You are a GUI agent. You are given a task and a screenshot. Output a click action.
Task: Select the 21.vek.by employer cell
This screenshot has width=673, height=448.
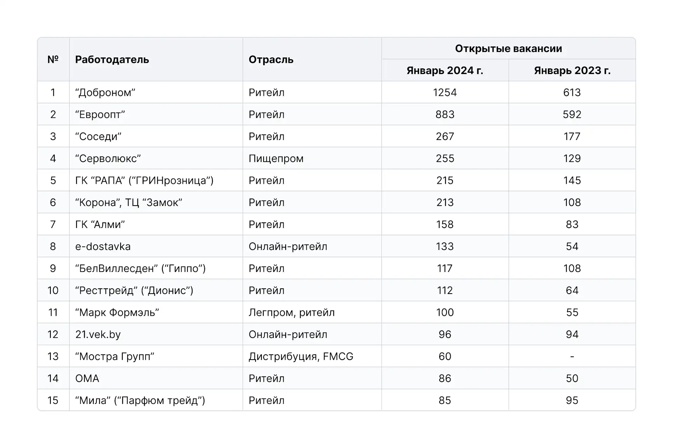coord(98,335)
